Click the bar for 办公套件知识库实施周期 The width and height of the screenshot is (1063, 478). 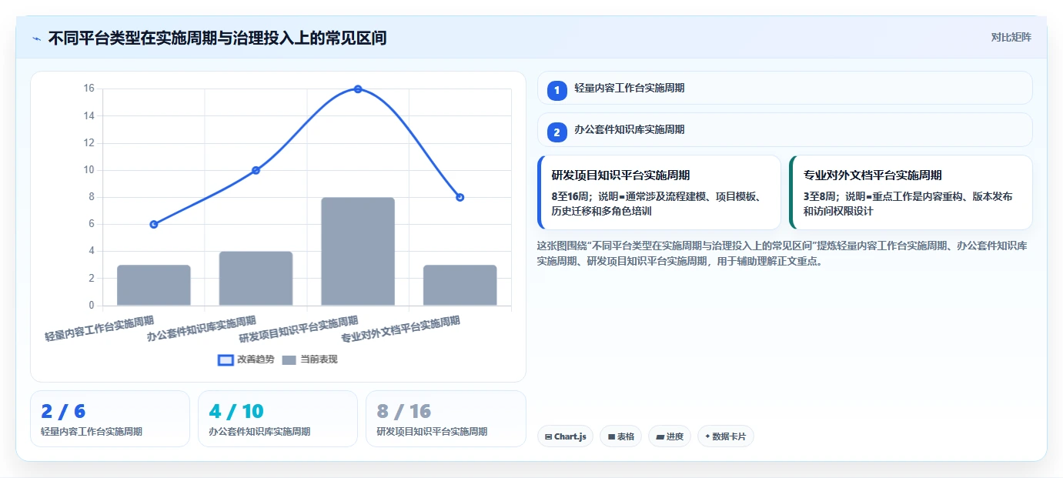pos(256,279)
